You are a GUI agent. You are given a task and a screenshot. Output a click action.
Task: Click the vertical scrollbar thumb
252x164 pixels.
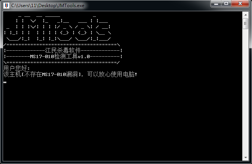[245, 24]
